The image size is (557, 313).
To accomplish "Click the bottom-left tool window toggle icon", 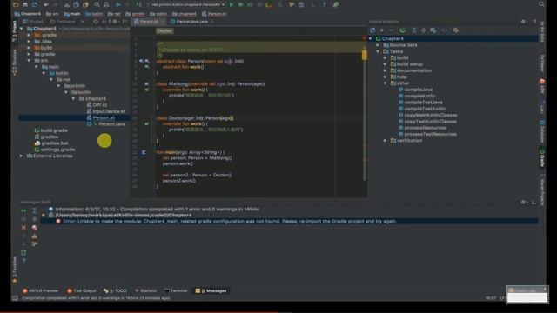I will click(15, 298).
